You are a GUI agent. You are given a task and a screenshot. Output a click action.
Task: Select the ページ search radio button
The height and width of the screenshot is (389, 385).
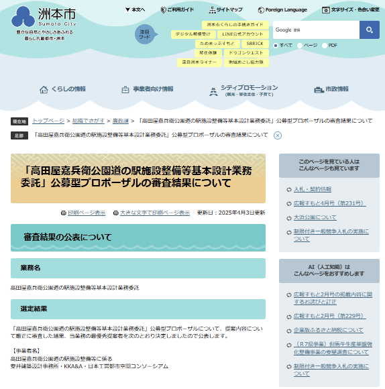[300, 46]
